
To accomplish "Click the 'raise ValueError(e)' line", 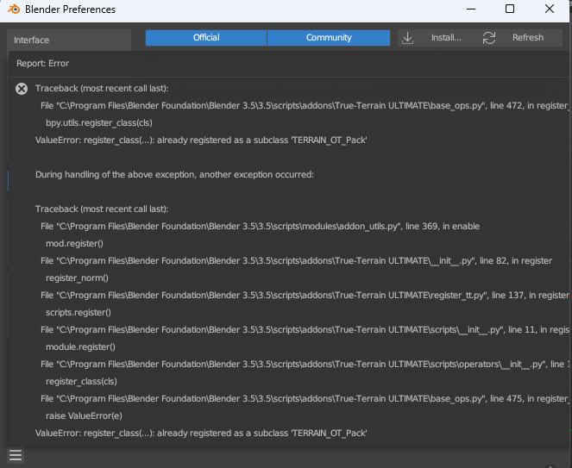I will click(x=84, y=416).
